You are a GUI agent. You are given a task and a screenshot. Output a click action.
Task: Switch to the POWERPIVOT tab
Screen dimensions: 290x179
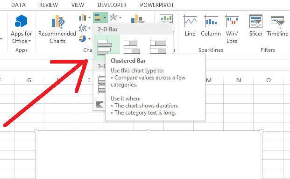(x=157, y=5)
